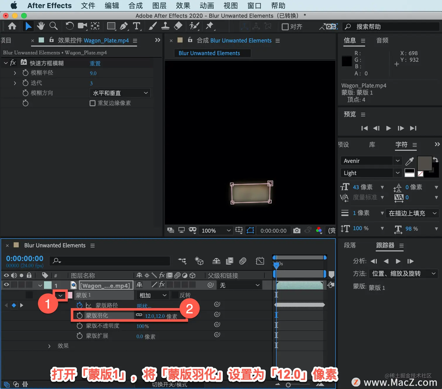This screenshot has width=442, height=389.
Task: Click the eyedropper in Character panel
Action: tap(410, 161)
